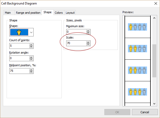Click the Rotation angle input field
Image resolution: width=160 pixels, height=118 pixels.
19,58
